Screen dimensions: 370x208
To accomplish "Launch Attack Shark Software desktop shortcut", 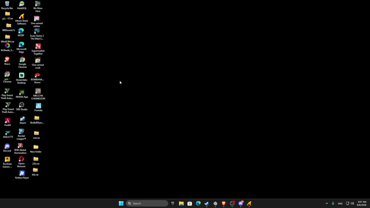I will point(21,20).
